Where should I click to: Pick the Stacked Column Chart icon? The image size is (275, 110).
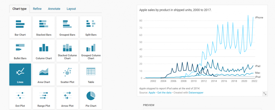pos(67,51)
